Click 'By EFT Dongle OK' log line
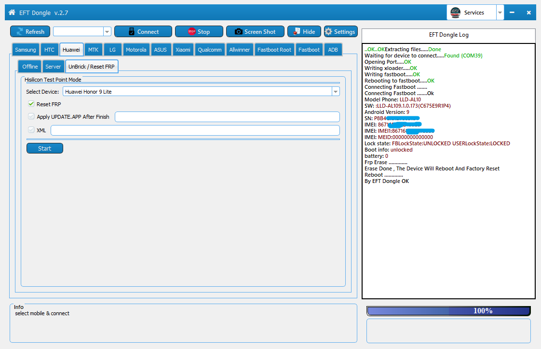This screenshot has height=349, width=541. pyautogui.click(x=387, y=181)
